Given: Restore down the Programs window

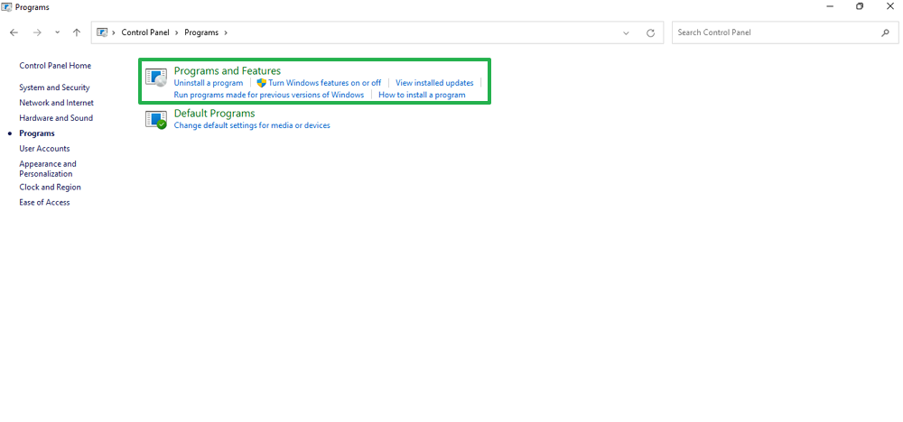Looking at the screenshot, I should (860, 7).
